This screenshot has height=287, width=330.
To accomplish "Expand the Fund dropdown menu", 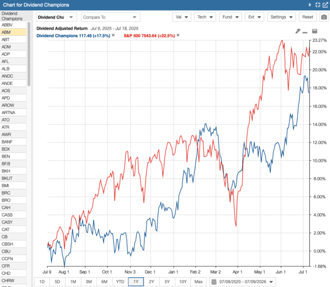I will pos(231,17).
